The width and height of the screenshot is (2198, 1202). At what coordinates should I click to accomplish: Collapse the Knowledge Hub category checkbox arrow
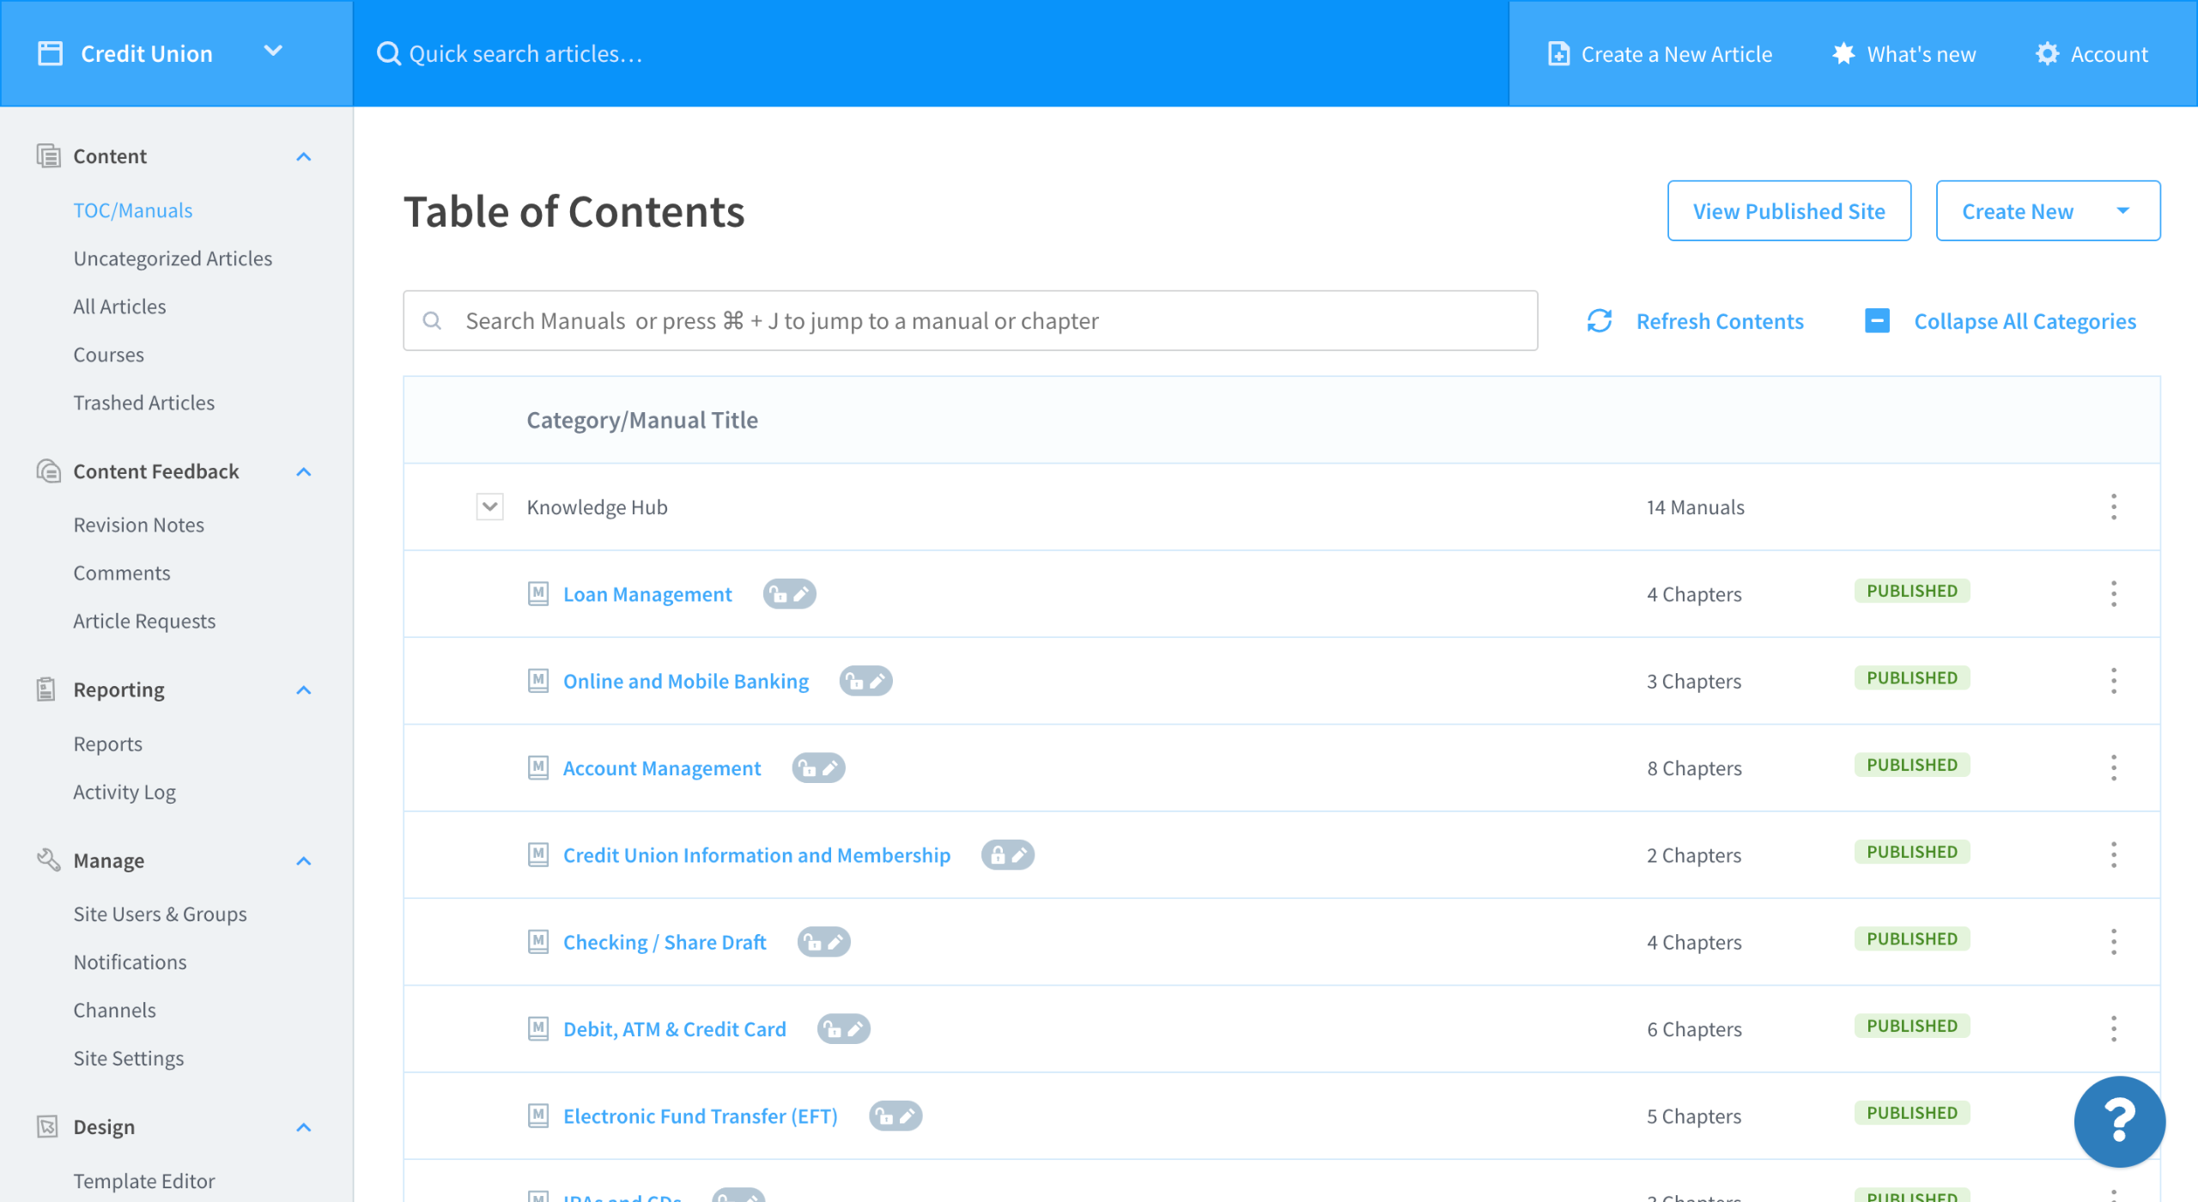click(489, 507)
